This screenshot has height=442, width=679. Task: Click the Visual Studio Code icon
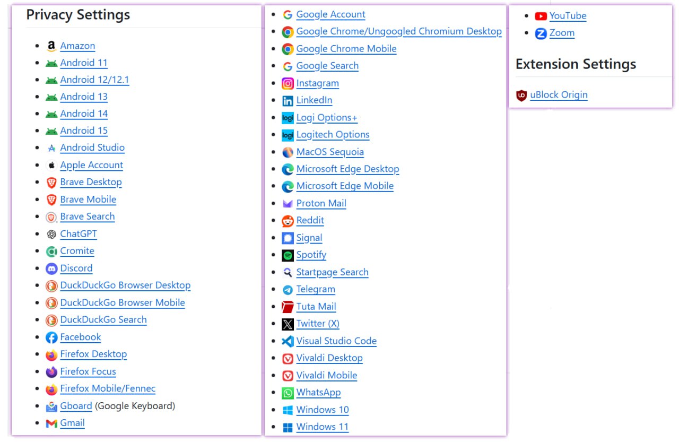click(x=288, y=341)
